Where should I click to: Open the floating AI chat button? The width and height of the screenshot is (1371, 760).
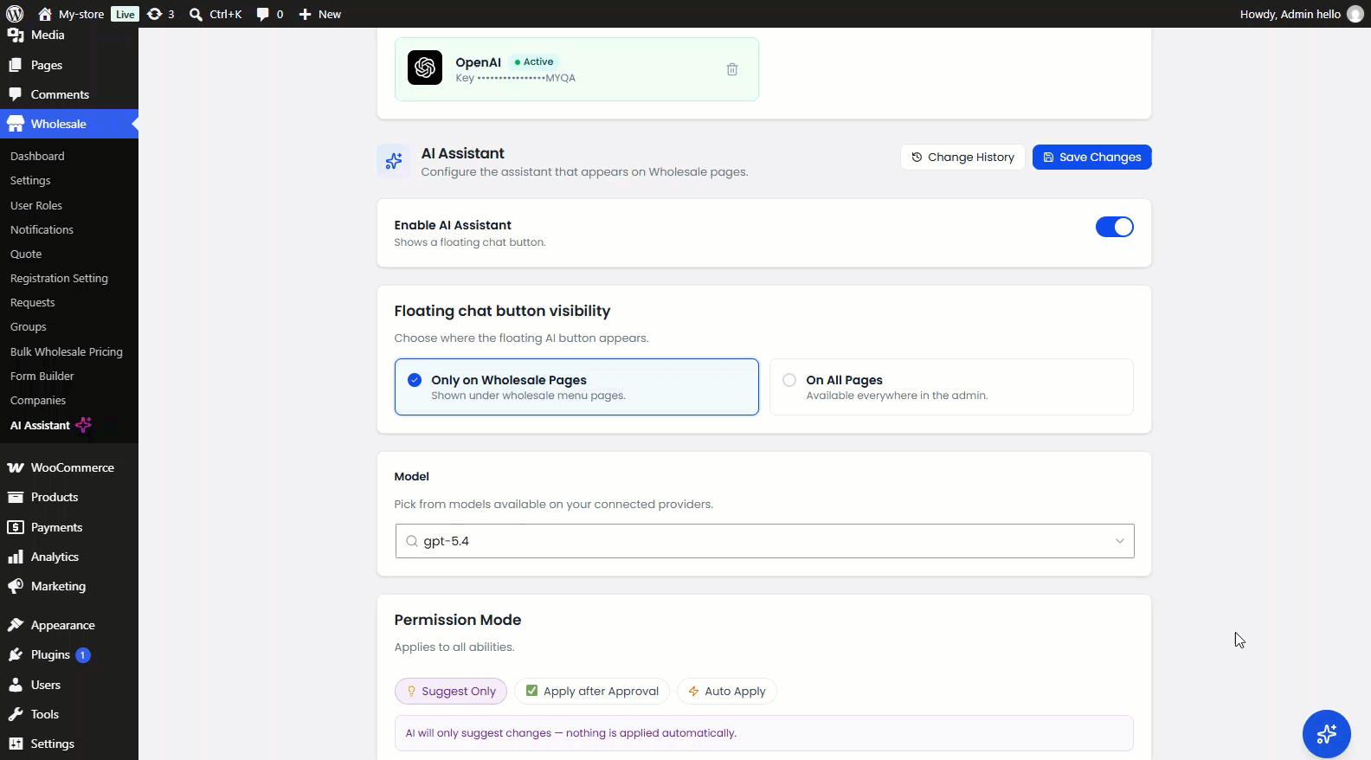[x=1327, y=734]
